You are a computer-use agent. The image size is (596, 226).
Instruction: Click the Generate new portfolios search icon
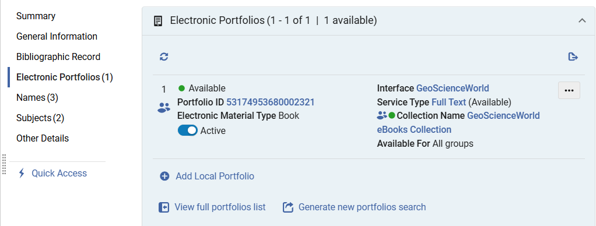(x=288, y=207)
